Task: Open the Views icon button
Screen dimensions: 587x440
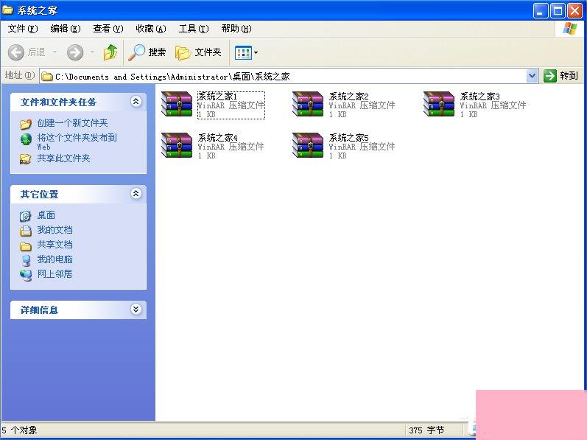Action: (243, 53)
